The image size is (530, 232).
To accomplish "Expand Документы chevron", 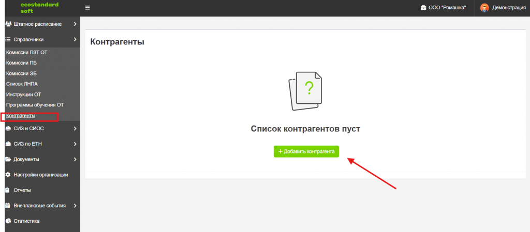I will coord(75,159).
